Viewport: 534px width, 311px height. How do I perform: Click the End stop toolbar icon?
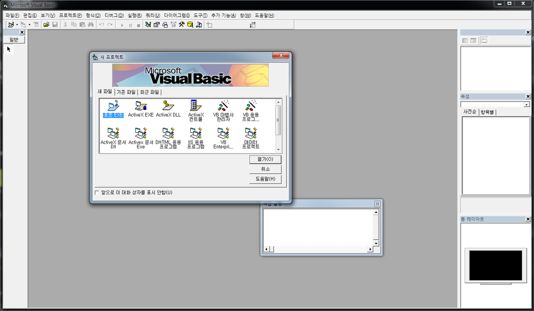point(139,25)
